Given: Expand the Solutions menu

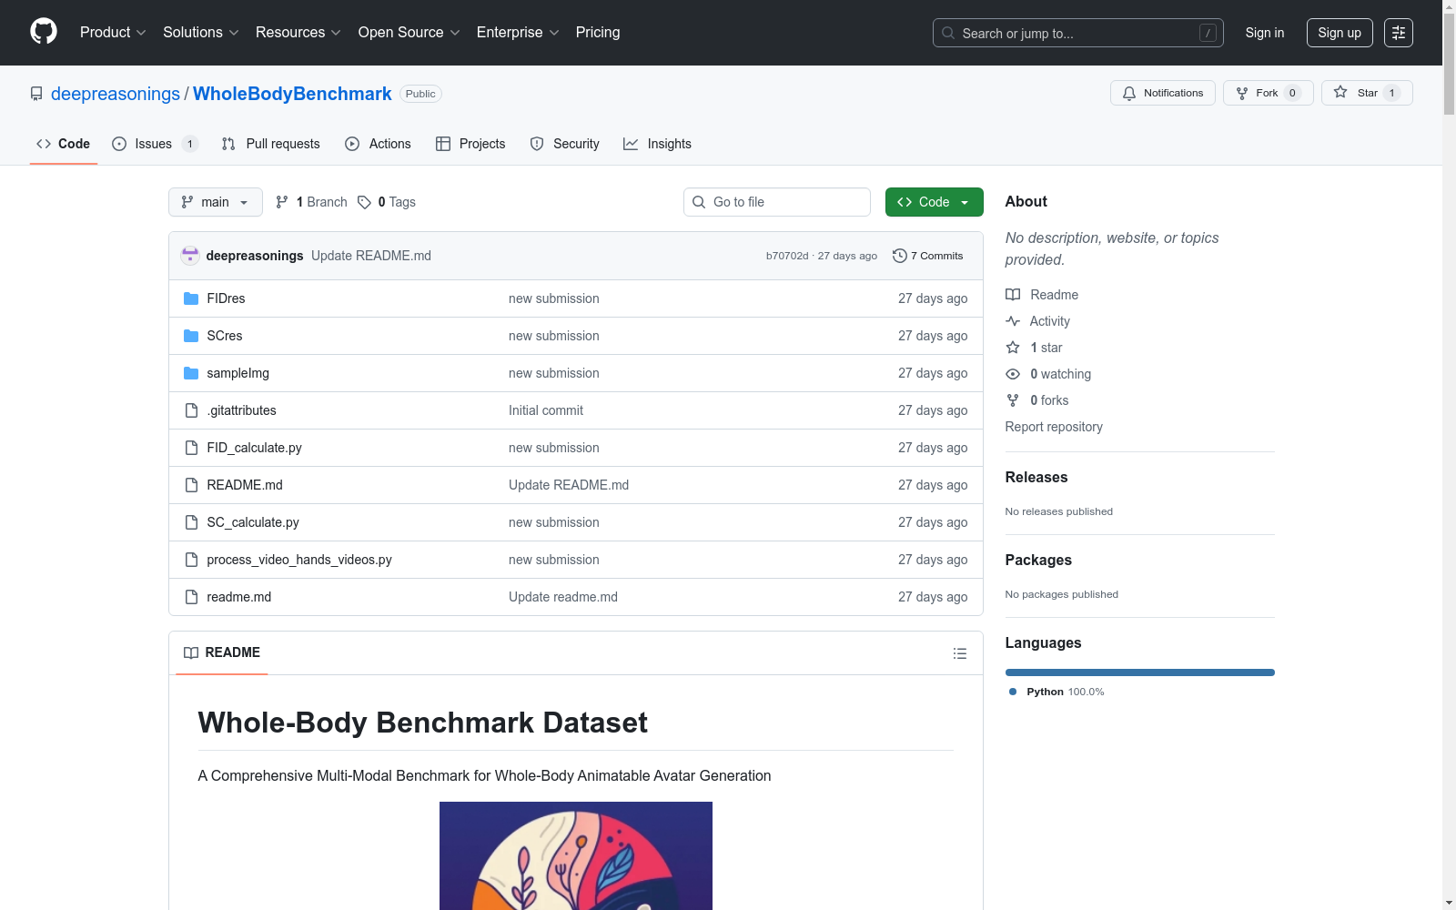Looking at the screenshot, I should 201,33.
